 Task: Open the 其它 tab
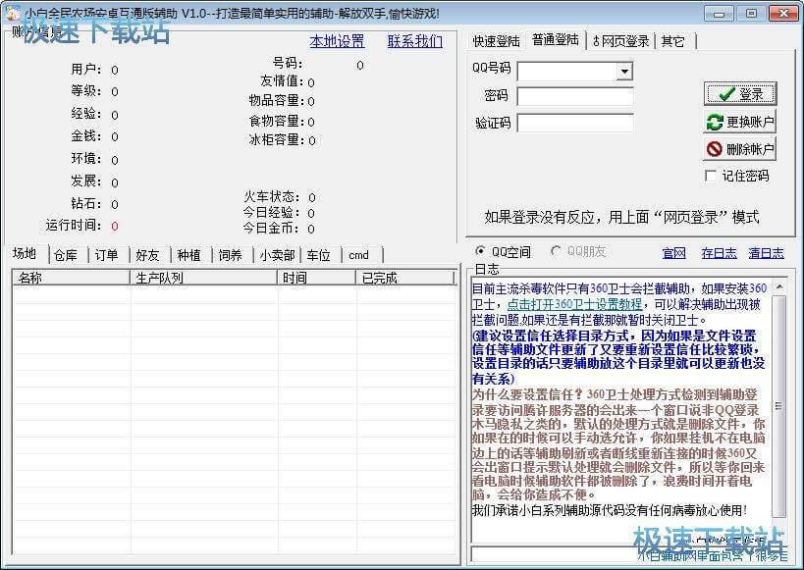pyautogui.click(x=672, y=41)
